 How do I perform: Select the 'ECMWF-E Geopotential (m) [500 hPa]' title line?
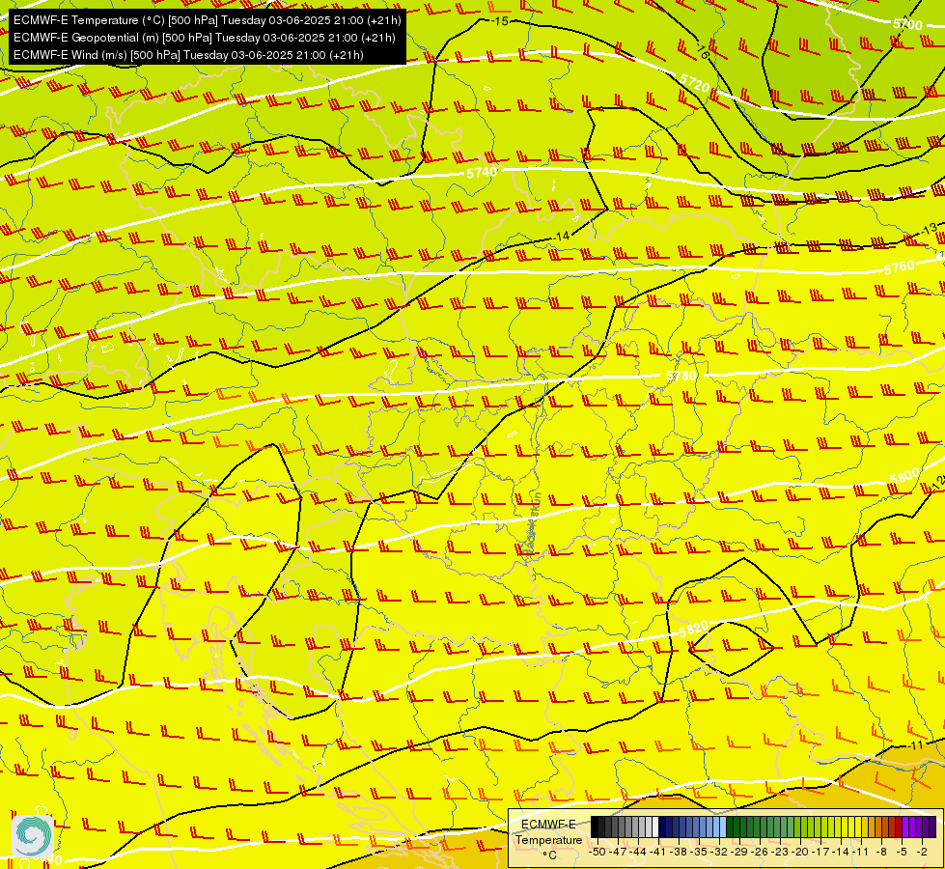tap(205, 38)
